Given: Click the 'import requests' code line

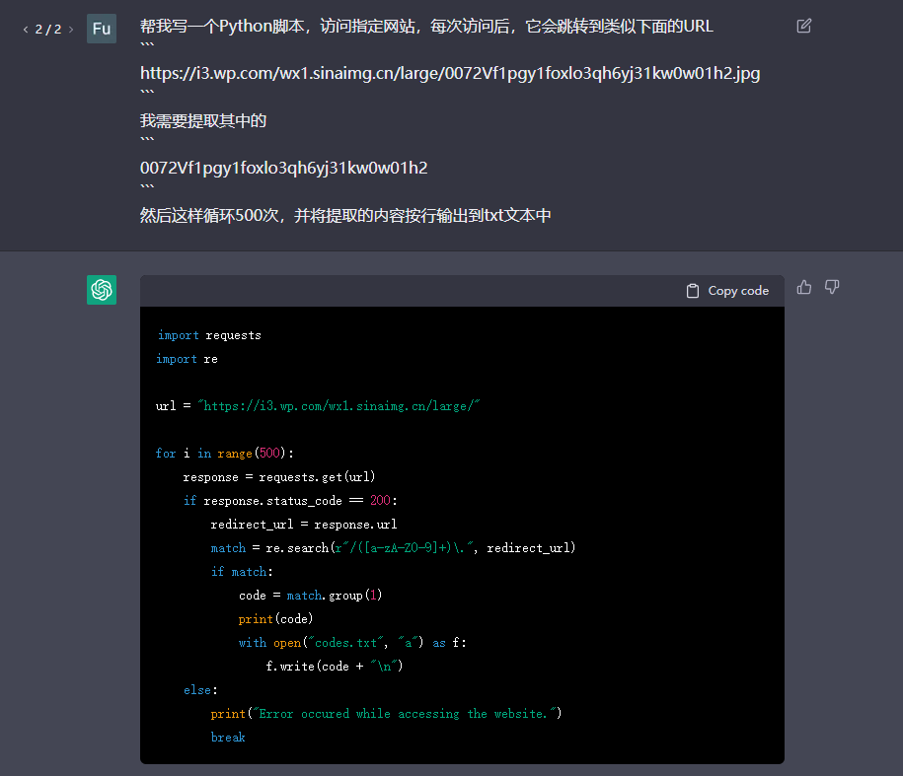Looking at the screenshot, I should pos(208,335).
